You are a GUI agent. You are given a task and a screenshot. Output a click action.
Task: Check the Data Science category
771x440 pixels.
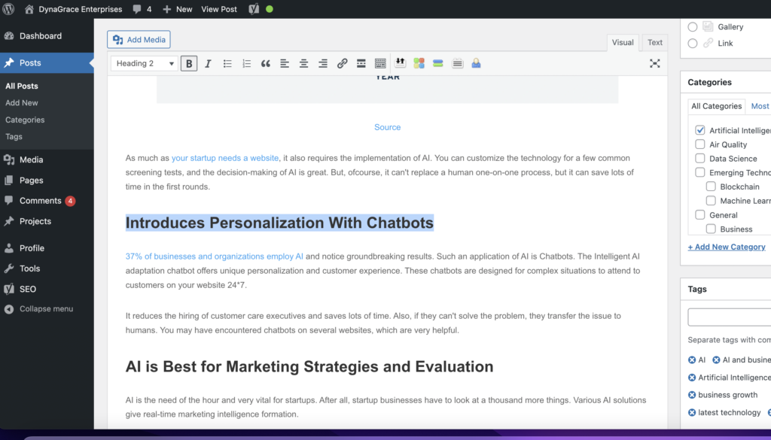[x=700, y=159]
